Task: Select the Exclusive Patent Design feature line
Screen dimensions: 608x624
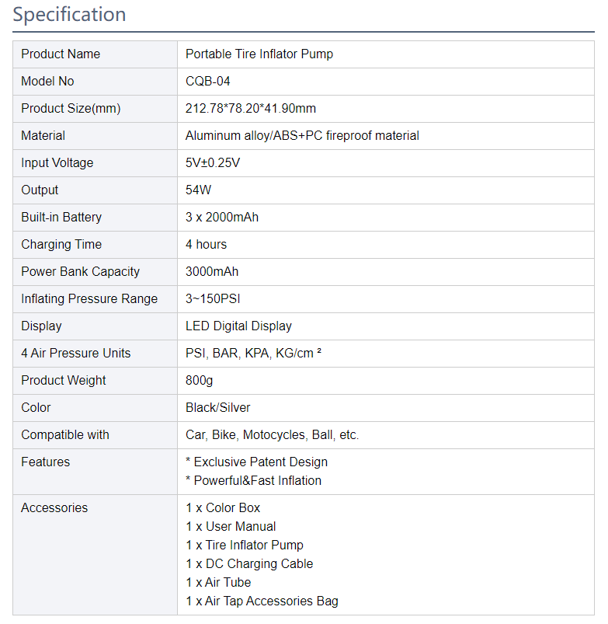Action: [256, 462]
